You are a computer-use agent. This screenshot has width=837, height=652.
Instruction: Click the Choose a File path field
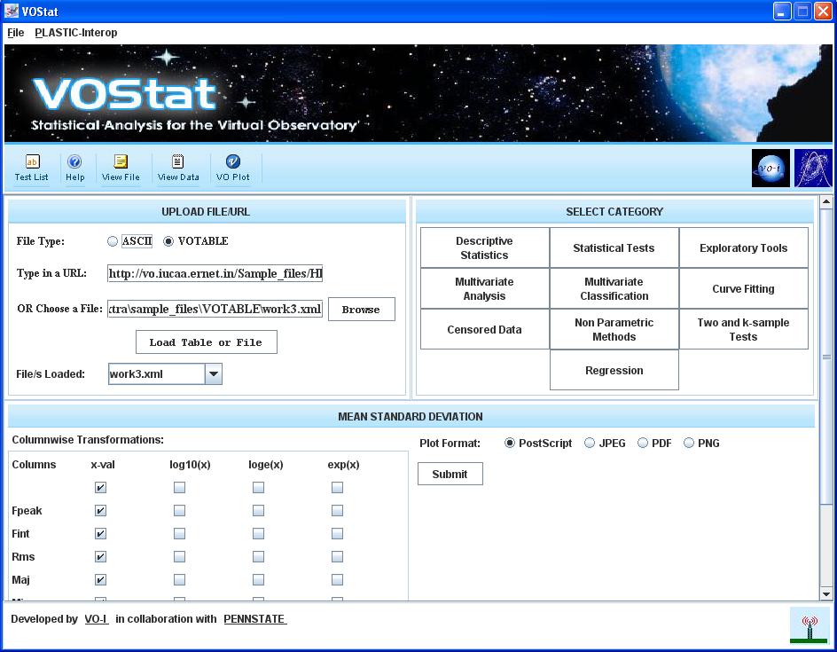tap(215, 309)
